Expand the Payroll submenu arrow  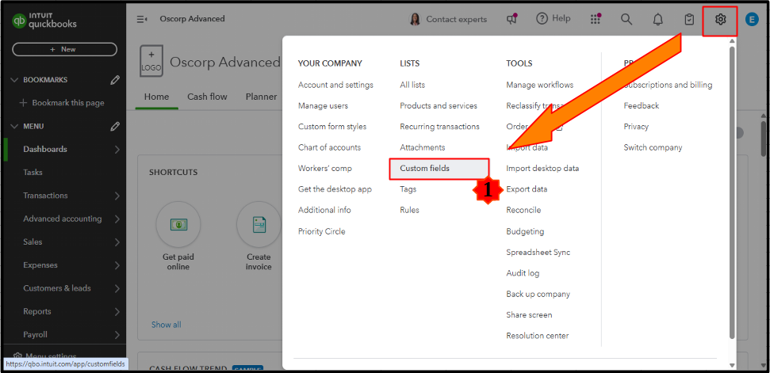117,335
